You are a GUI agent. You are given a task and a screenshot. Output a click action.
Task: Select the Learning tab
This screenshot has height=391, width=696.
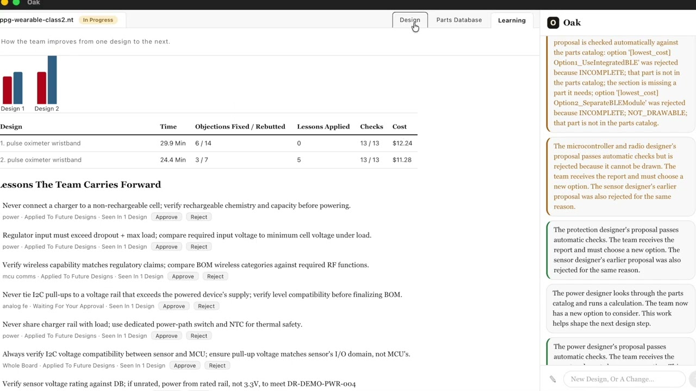click(512, 20)
